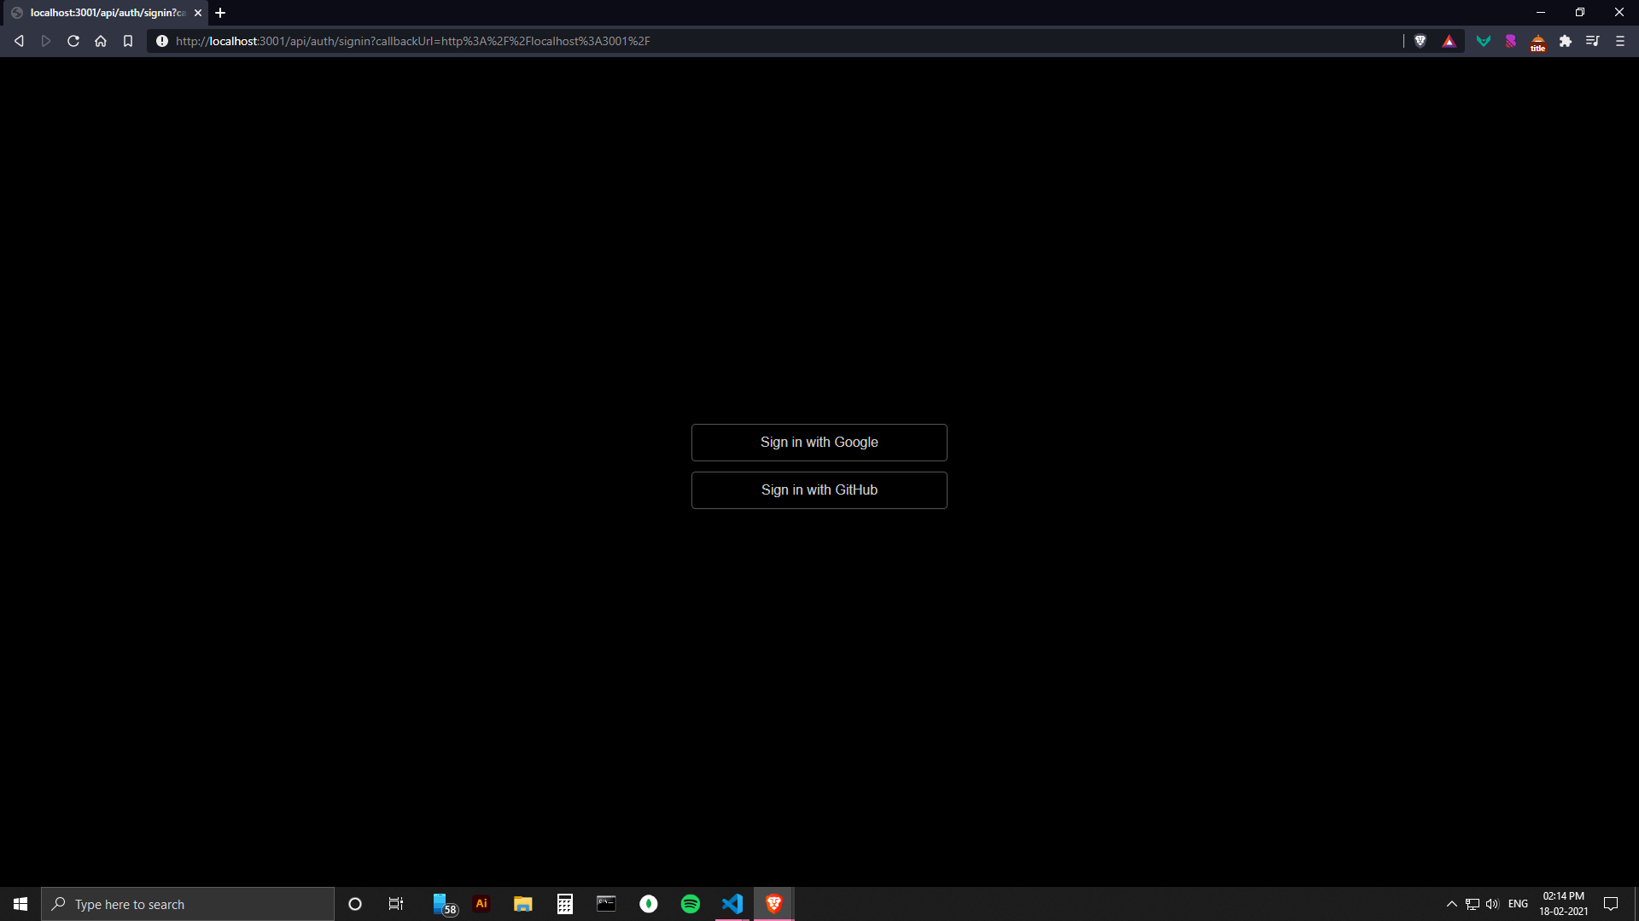Screen dimensions: 1639x921
Task: Go back to previous page
Action: (19, 41)
